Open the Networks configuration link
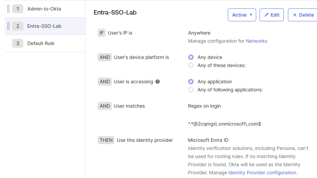This screenshot has width=317, height=178. [x=257, y=41]
